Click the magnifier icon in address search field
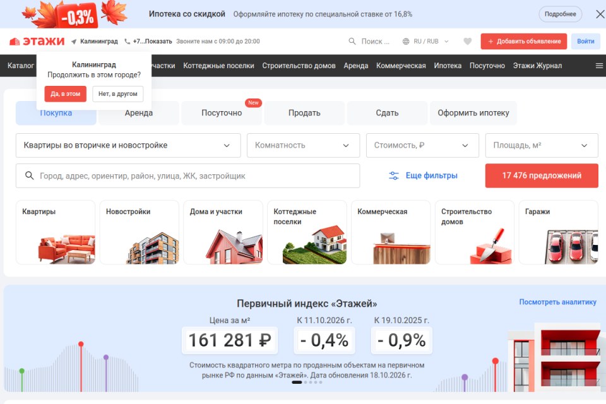606x404 pixels. pyautogui.click(x=30, y=175)
